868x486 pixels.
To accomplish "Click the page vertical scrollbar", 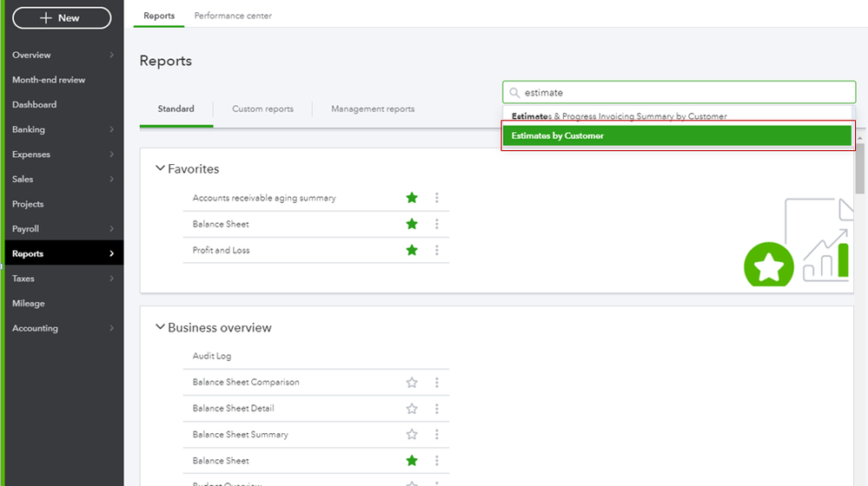I will coord(859,168).
